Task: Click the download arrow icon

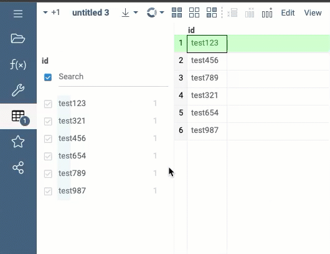Action: (125, 12)
